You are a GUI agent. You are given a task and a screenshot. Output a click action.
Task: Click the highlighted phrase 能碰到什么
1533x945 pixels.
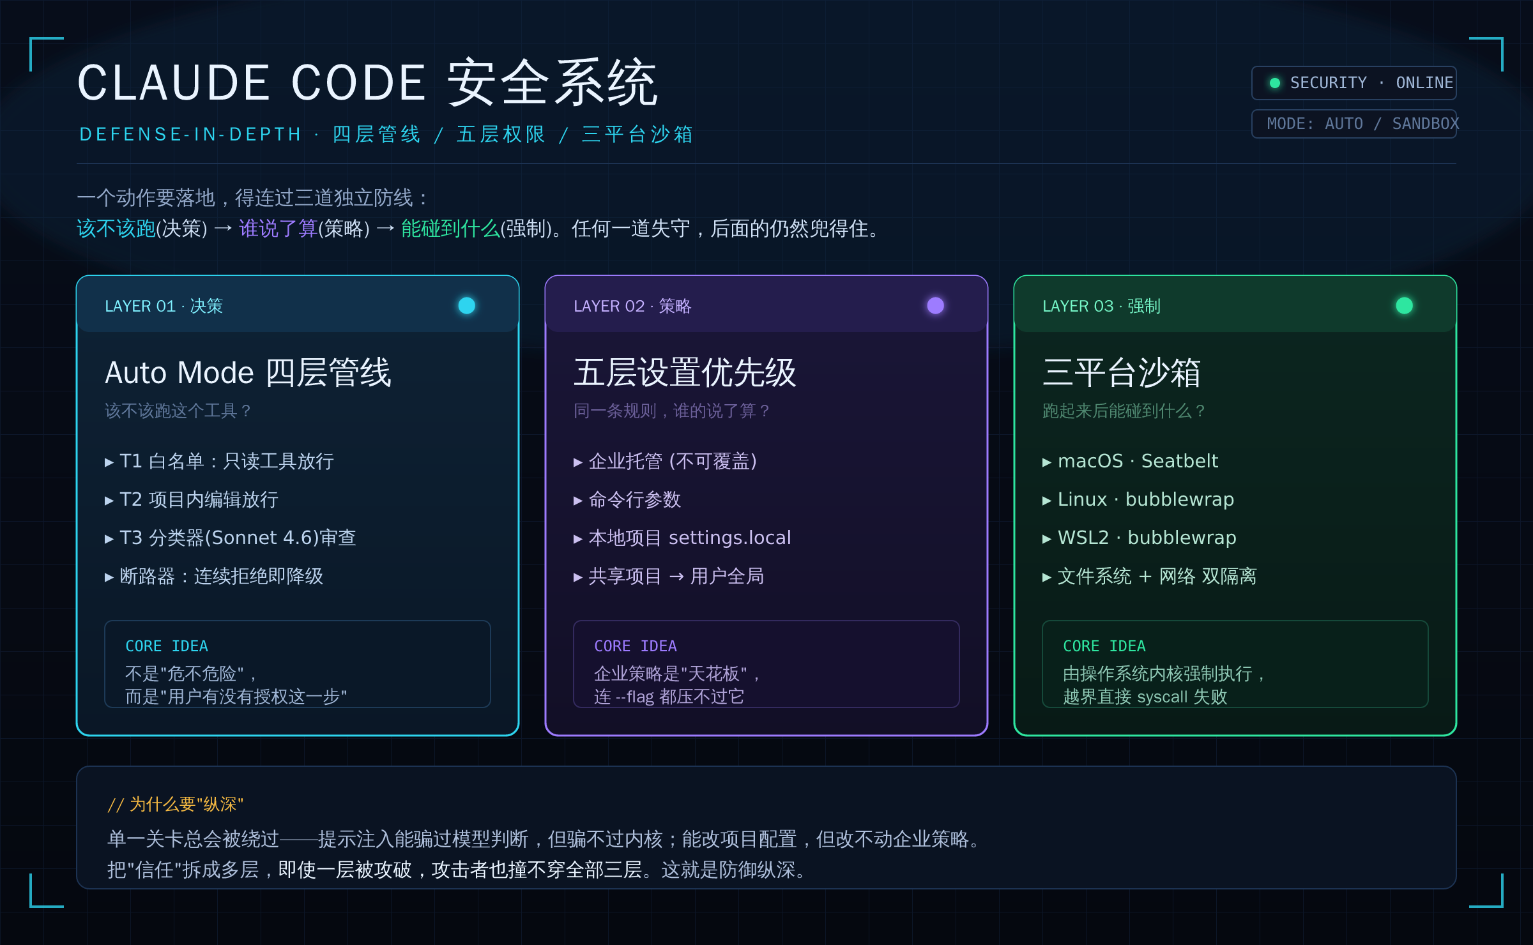point(450,229)
